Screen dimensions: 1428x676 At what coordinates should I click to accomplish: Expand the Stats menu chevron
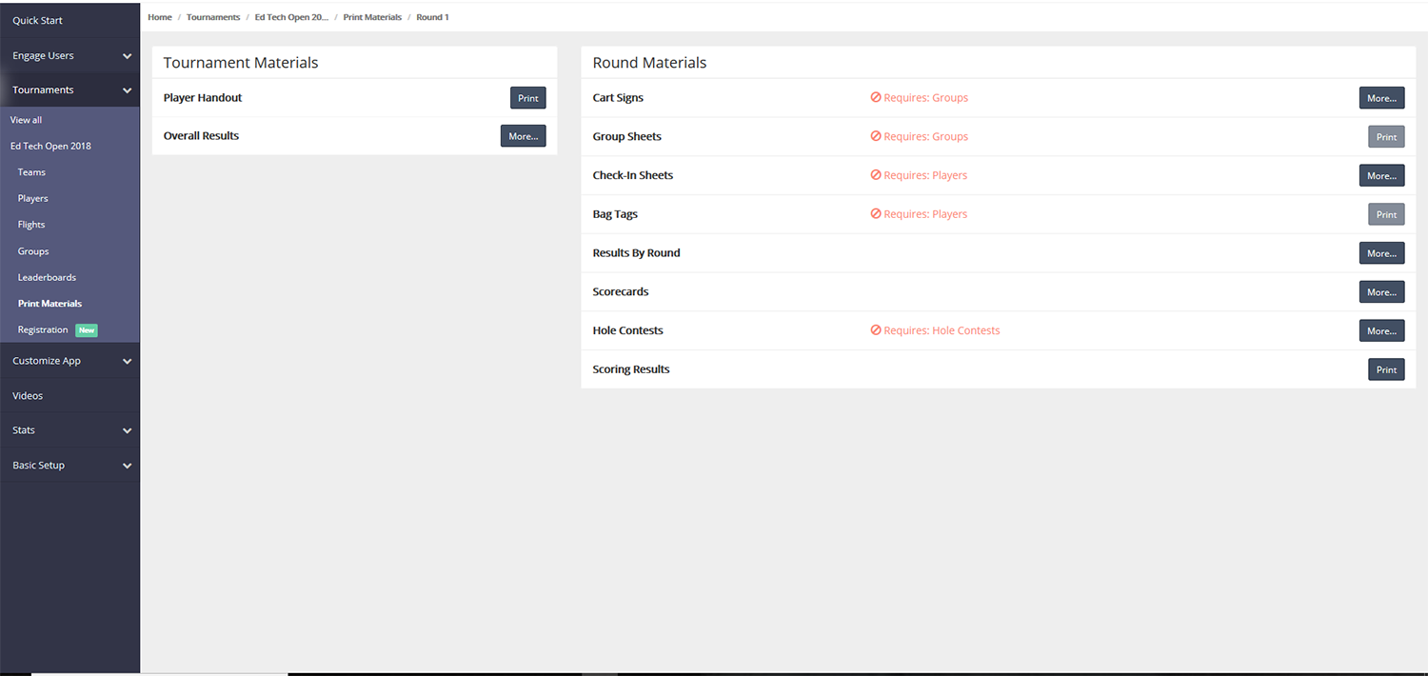(127, 431)
